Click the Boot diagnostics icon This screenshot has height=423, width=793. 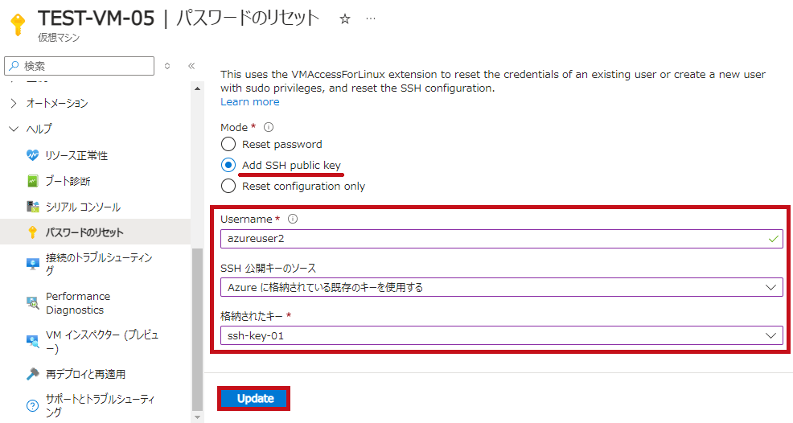click(32, 181)
